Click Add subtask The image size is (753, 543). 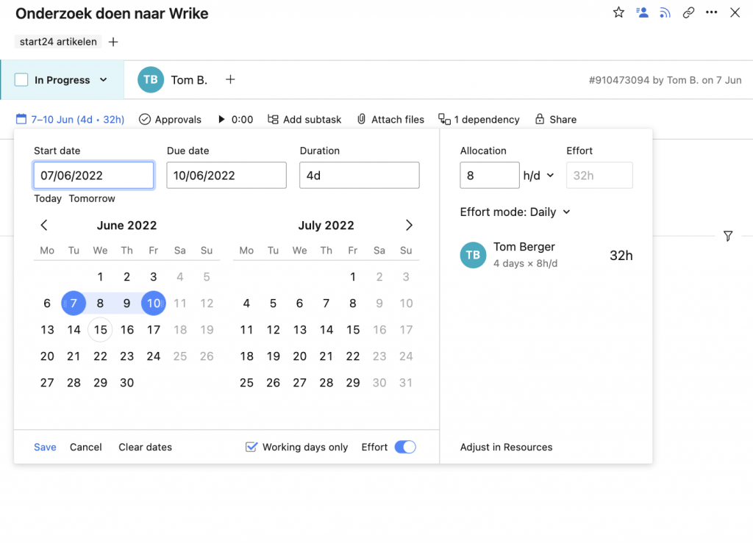(304, 119)
